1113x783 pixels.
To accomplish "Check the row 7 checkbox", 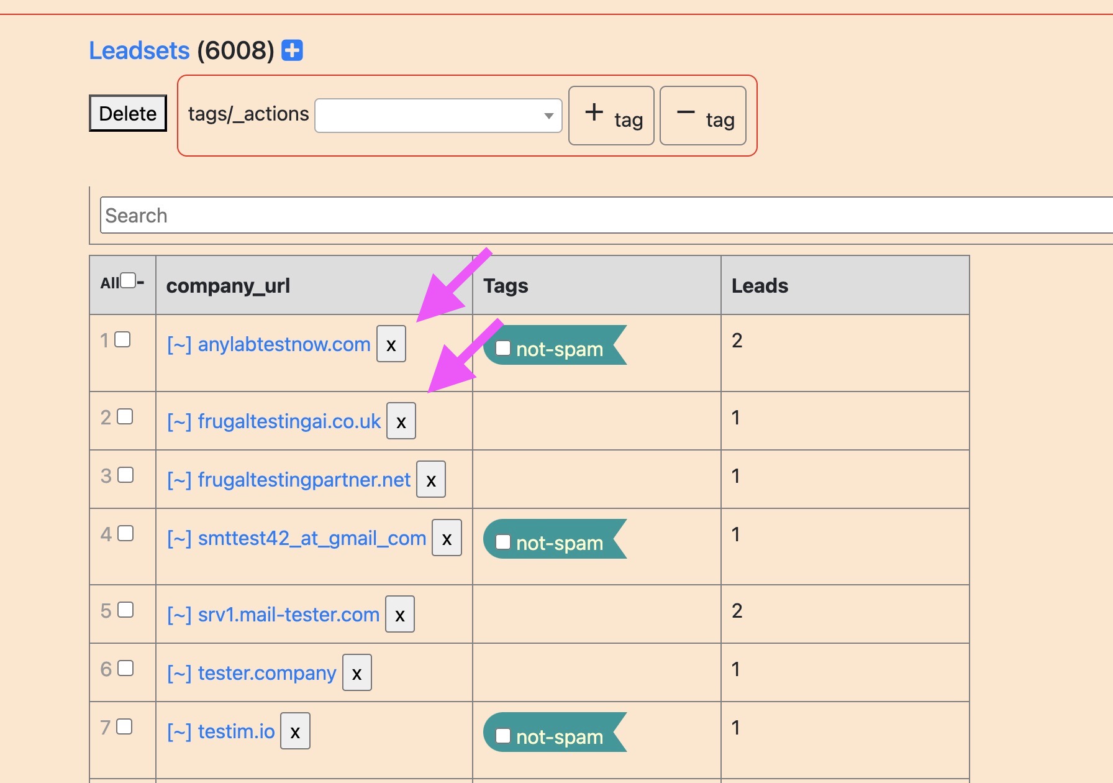I will (124, 726).
